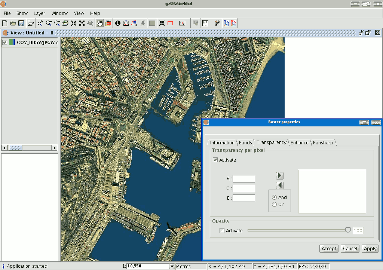Click the New project icon
This screenshot has width=383, height=270.
[5, 23]
